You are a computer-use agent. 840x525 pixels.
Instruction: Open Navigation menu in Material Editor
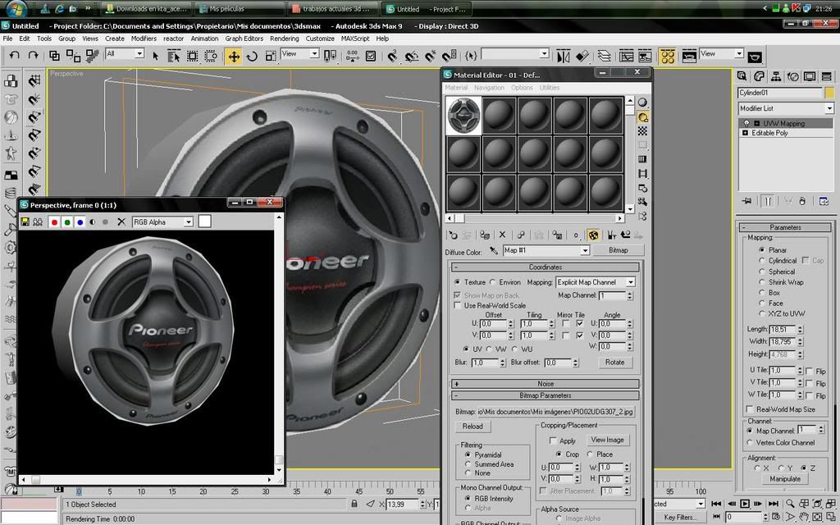[x=489, y=87]
